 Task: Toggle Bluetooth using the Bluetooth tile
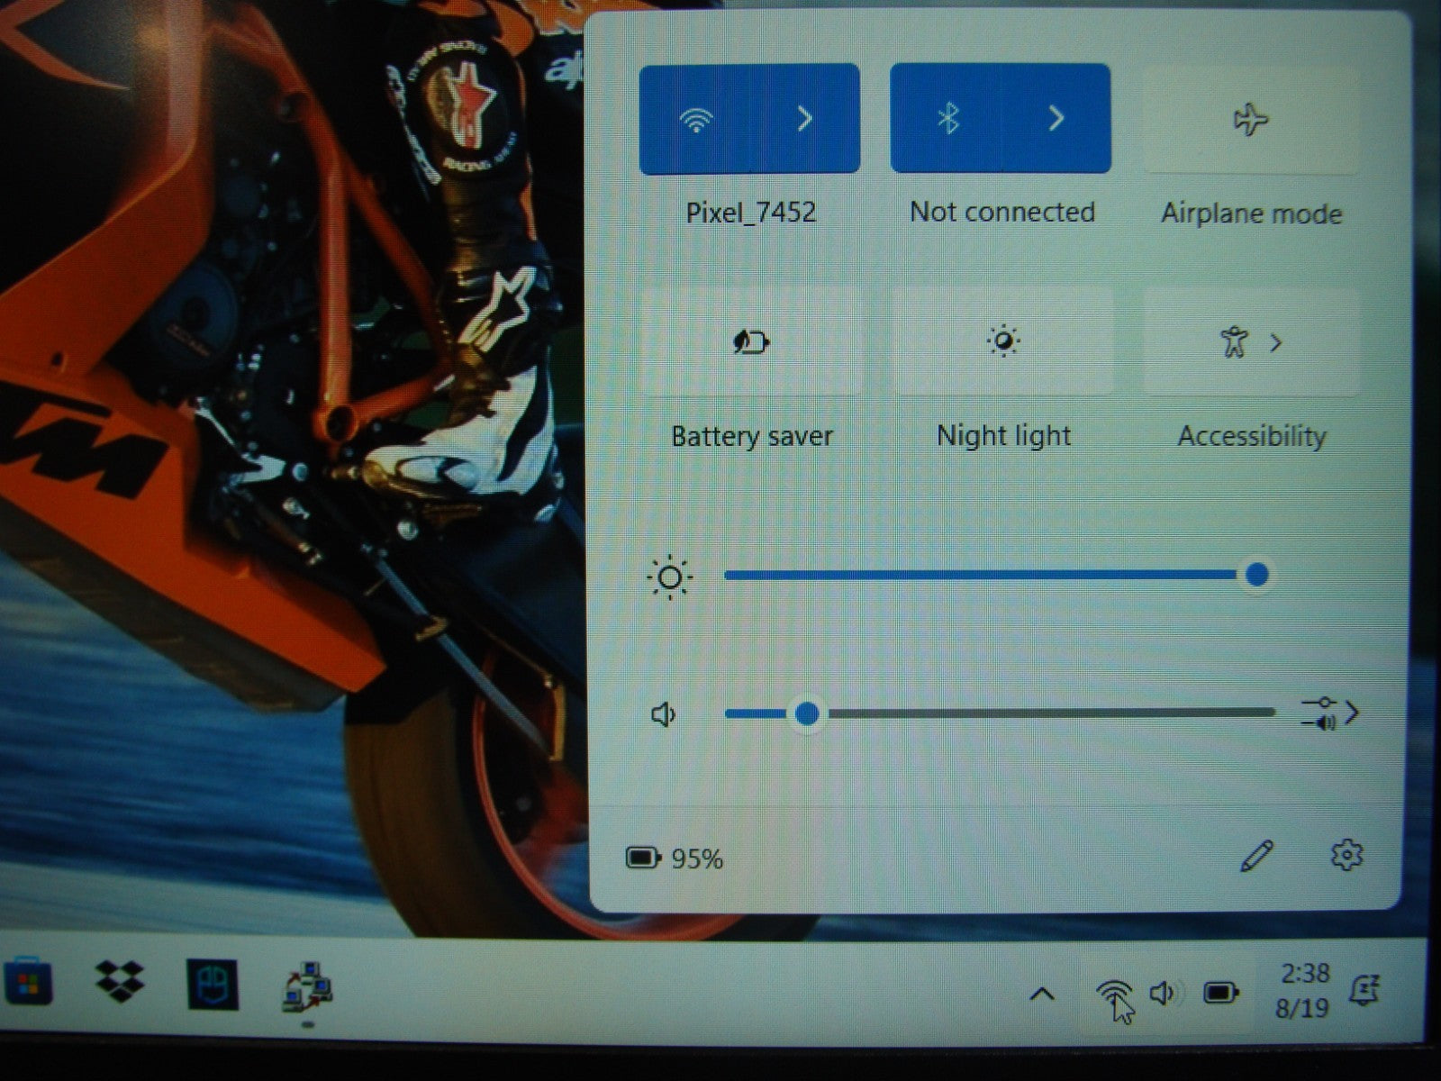coord(947,119)
